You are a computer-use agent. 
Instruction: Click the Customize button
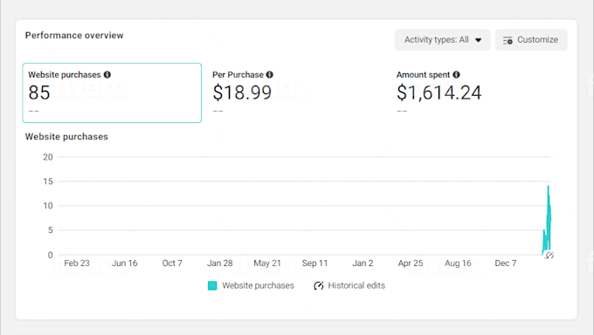pos(531,40)
